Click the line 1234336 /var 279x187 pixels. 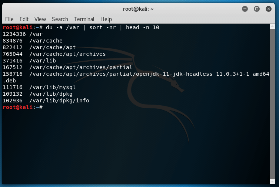(23, 34)
